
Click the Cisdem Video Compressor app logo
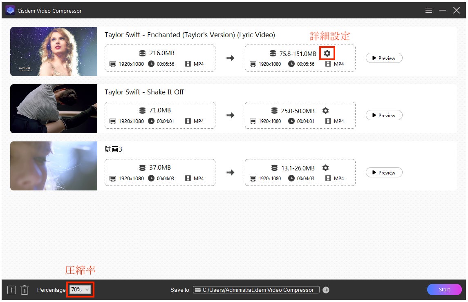11,11
